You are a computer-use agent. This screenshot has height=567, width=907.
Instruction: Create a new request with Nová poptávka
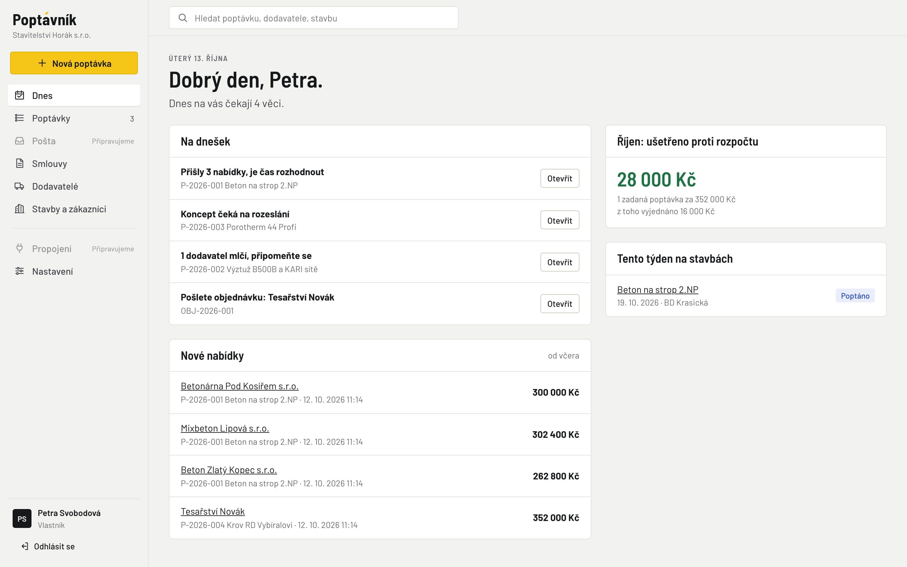click(x=74, y=63)
